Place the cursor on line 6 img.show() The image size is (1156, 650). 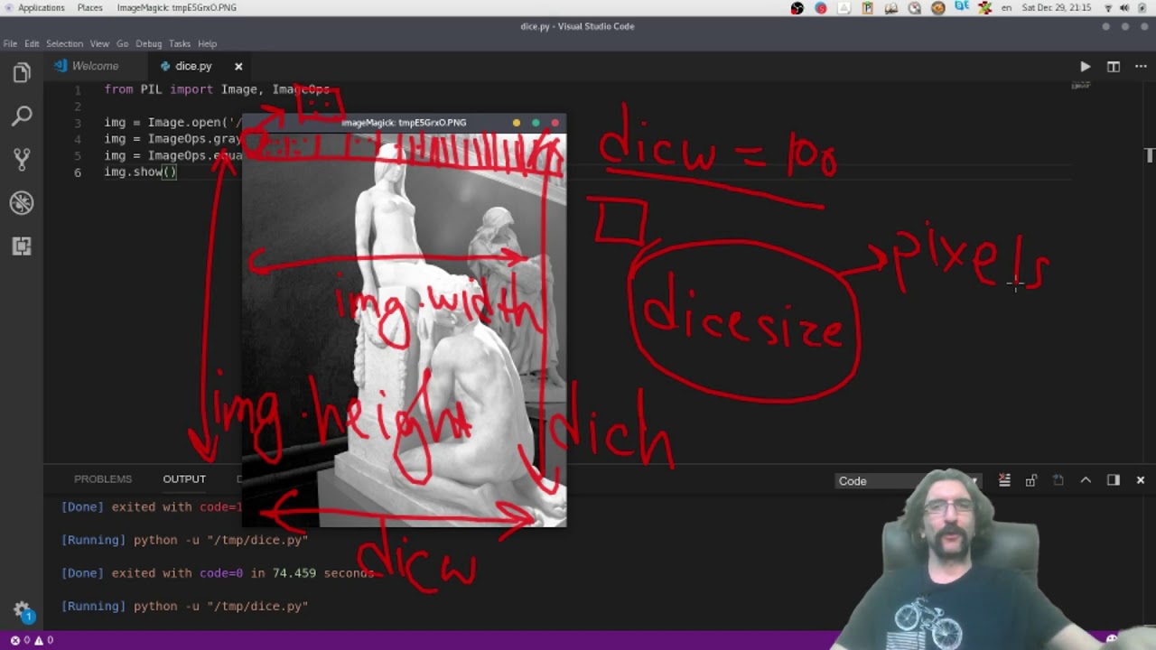tap(140, 172)
